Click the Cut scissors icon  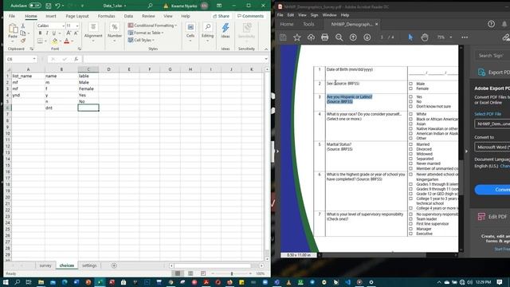click(x=23, y=26)
